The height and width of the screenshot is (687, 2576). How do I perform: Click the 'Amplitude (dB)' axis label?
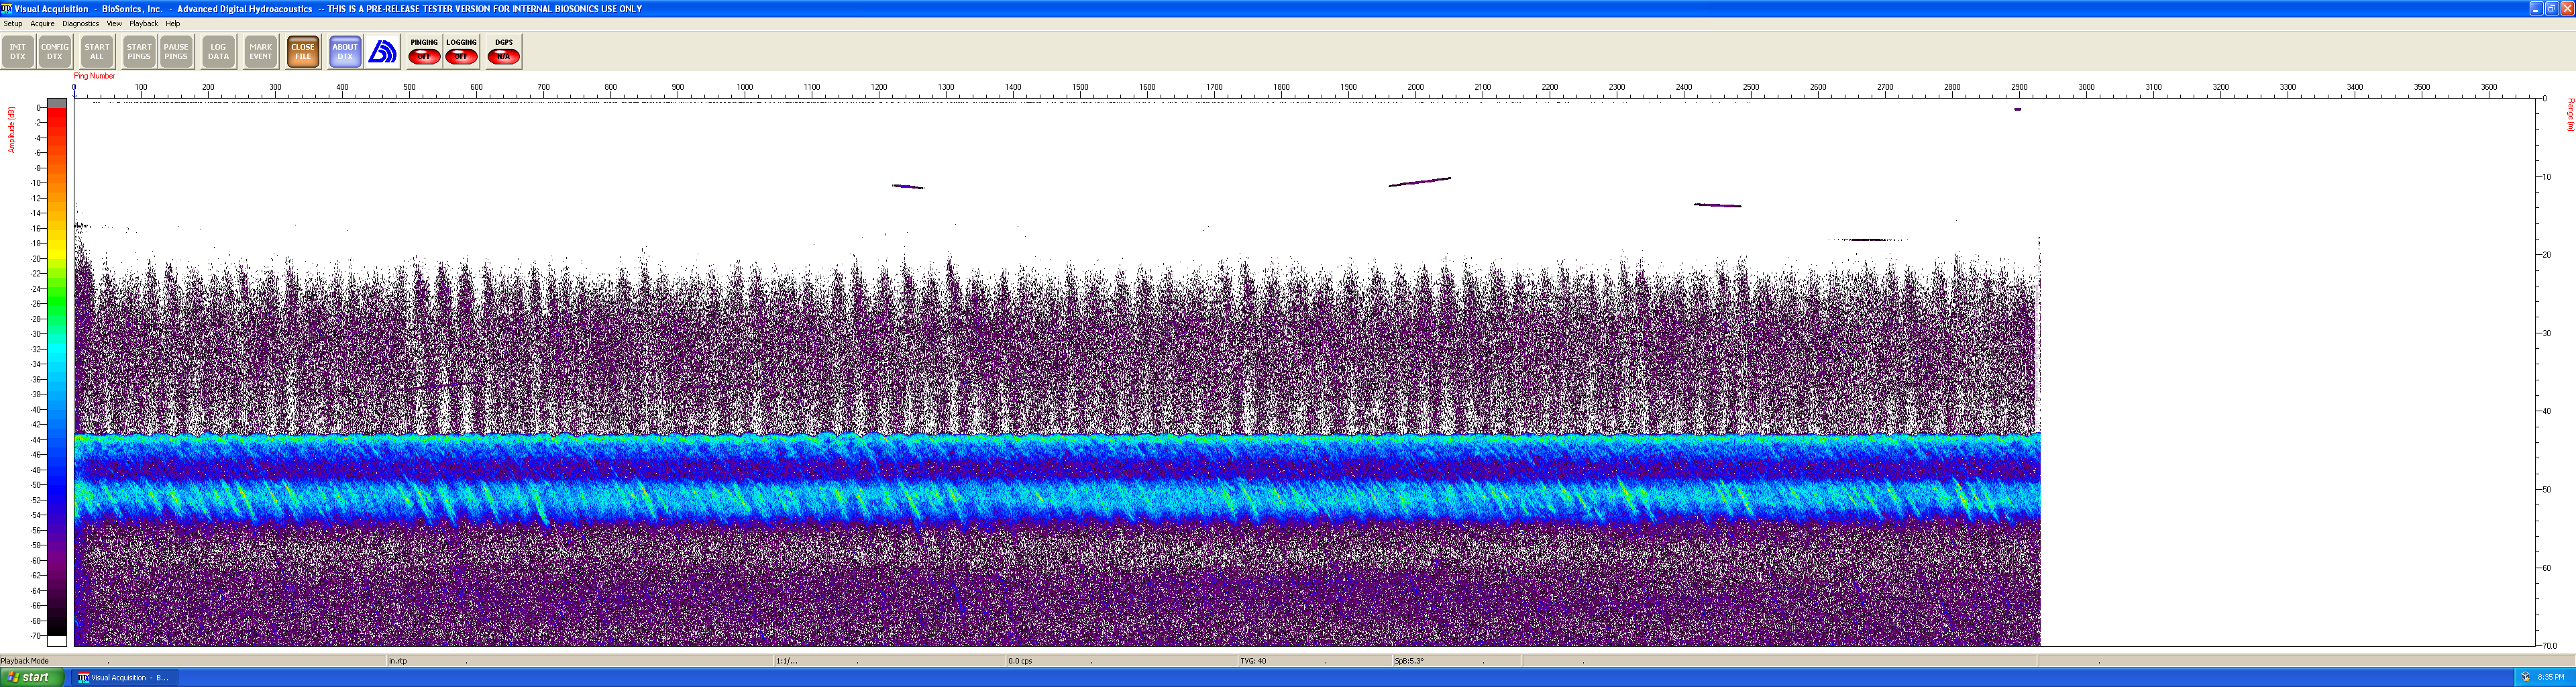[12, 130]
